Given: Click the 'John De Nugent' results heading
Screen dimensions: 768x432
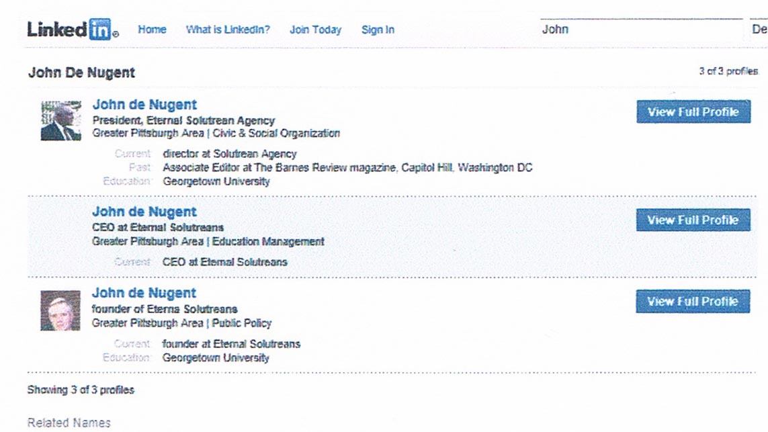Looking at the screenshot, I should (81, 73).
